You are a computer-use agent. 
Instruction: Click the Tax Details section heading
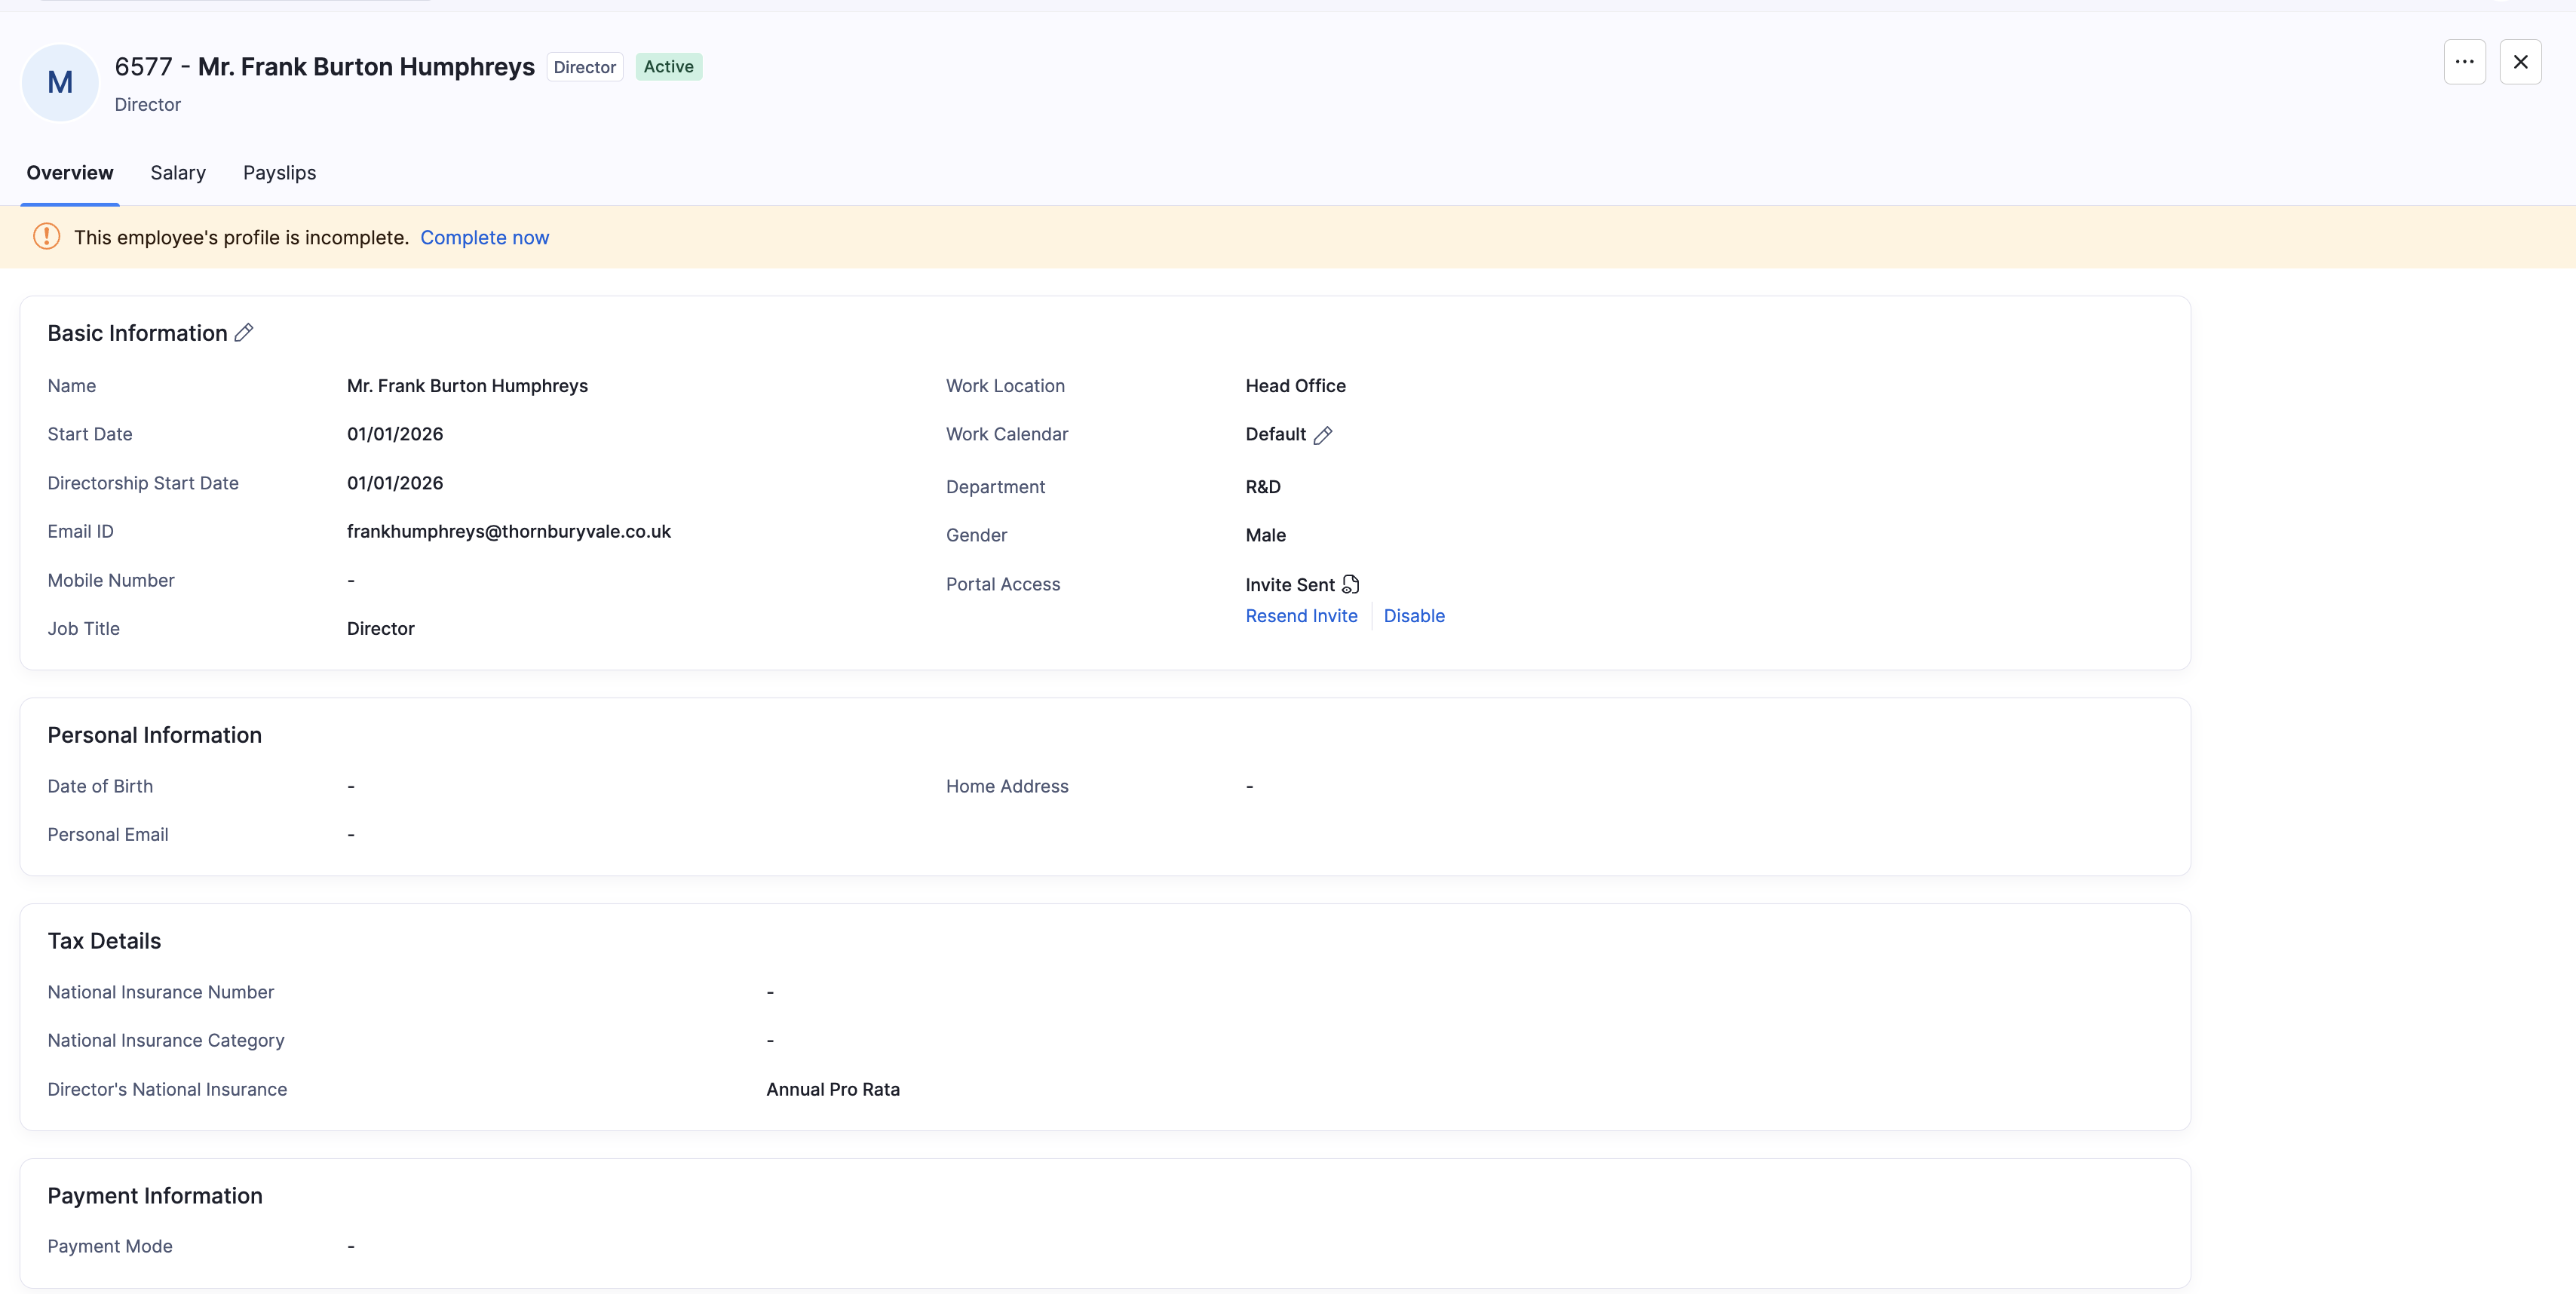coord(104,941)
